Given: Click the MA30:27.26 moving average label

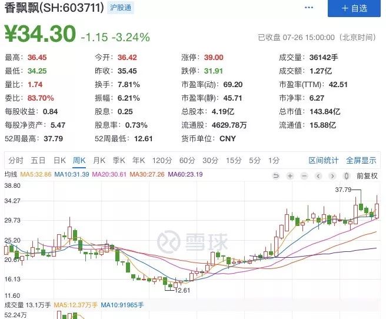Looking at the screenshot, I should [x=147, y=175].
